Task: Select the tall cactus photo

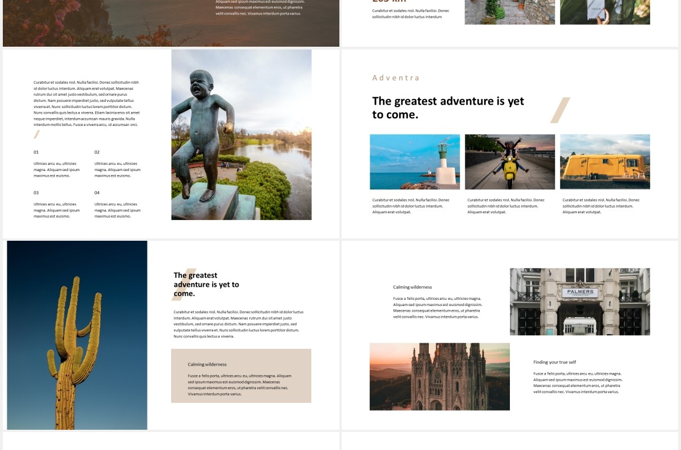Action: (77, 335)
